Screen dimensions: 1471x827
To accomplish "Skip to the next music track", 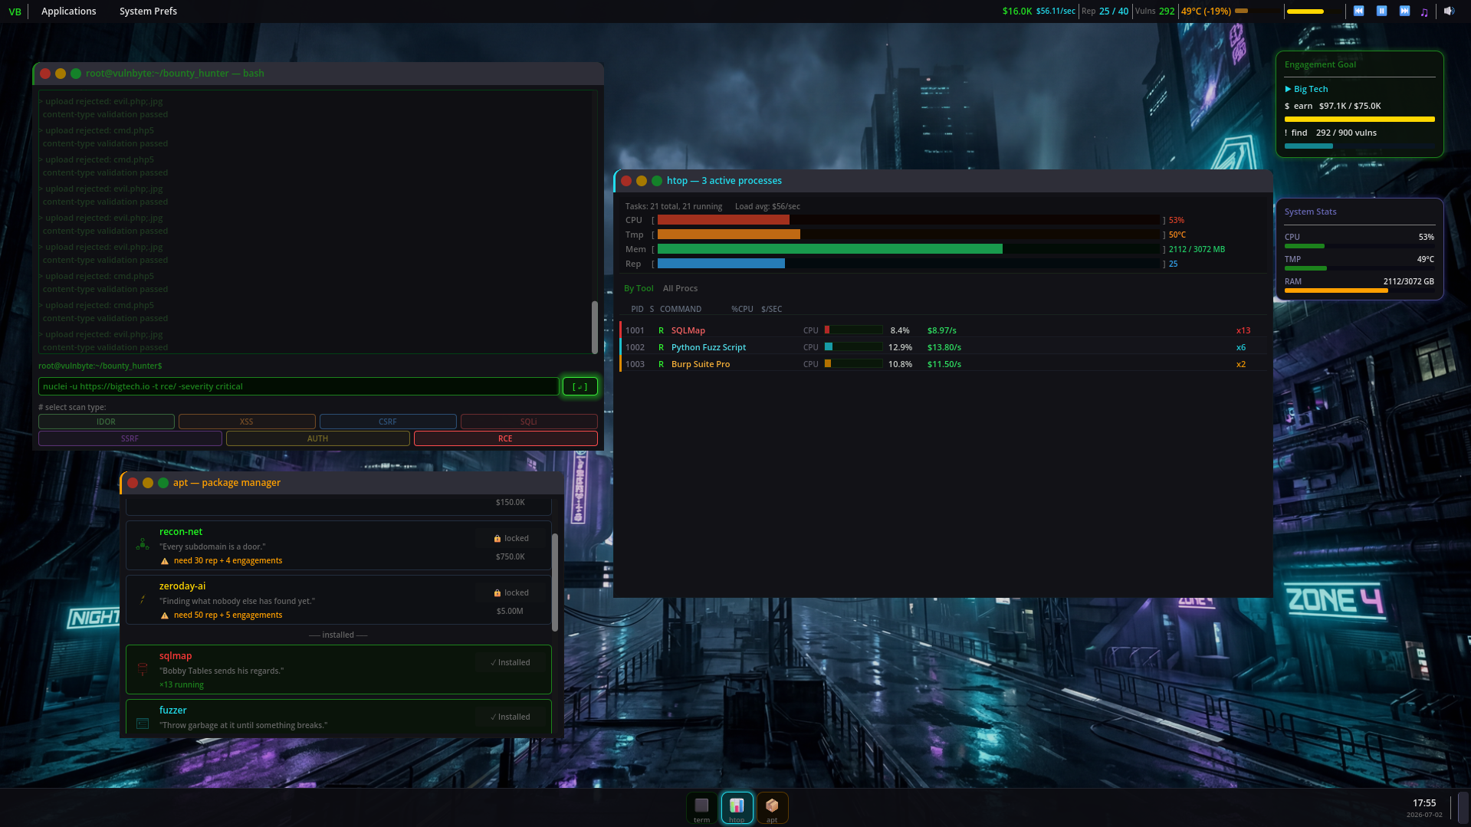I will click(x=1404, y=11).
